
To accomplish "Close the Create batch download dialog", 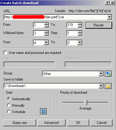I will coord(113,3).
